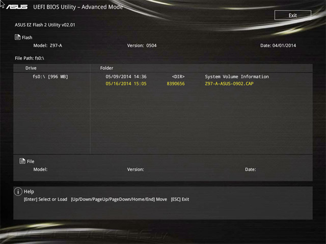Click the Drive column header
This screenshot has height=244, width=326.
click(31, 68)
